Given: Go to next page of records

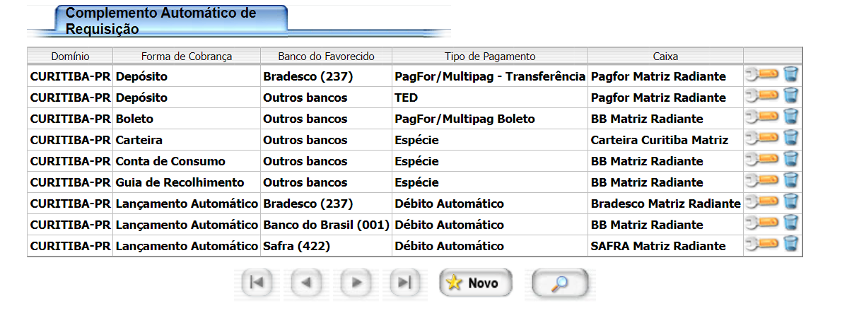Looking at the screenshot, I should pyautogui.click(x=356, y=283).
